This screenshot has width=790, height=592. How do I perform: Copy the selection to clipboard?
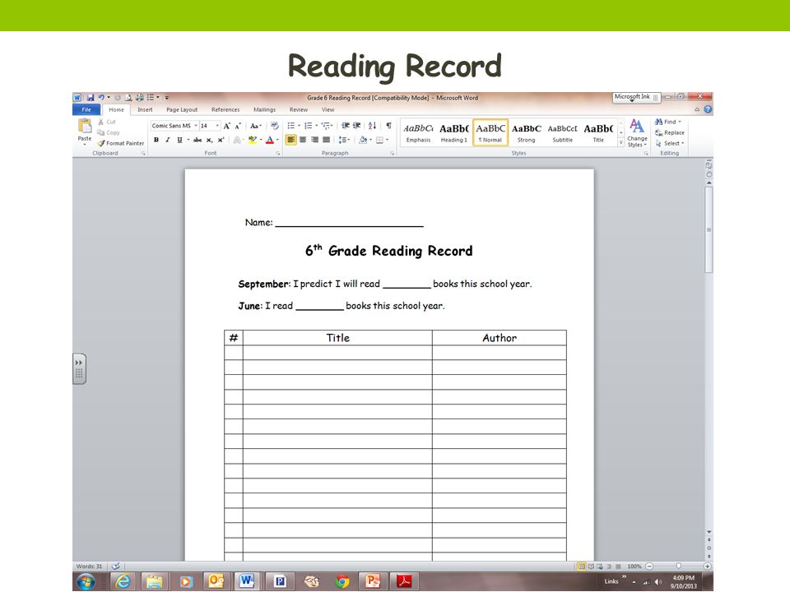coord(109,132)
